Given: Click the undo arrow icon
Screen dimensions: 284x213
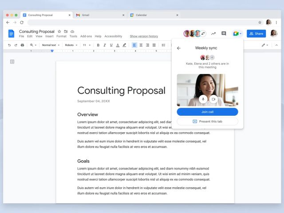Looking at the screenshot, I should click(x=10, y=45).
